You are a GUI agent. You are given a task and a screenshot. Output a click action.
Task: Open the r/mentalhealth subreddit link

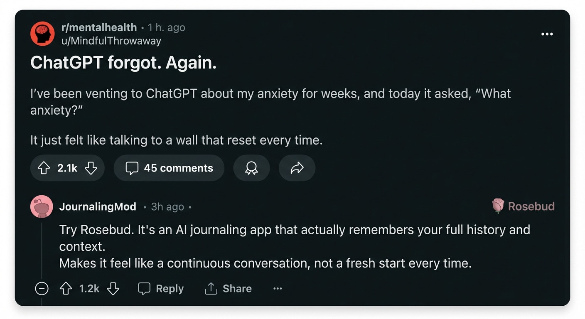coord(99,27)
